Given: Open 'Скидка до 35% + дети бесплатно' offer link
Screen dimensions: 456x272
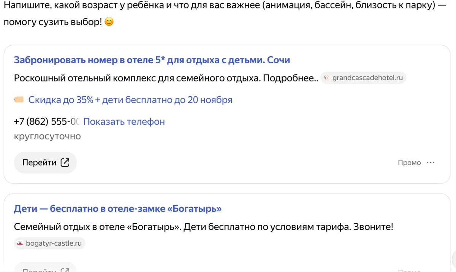Looking at the screenshot, I should coord(130,100).
